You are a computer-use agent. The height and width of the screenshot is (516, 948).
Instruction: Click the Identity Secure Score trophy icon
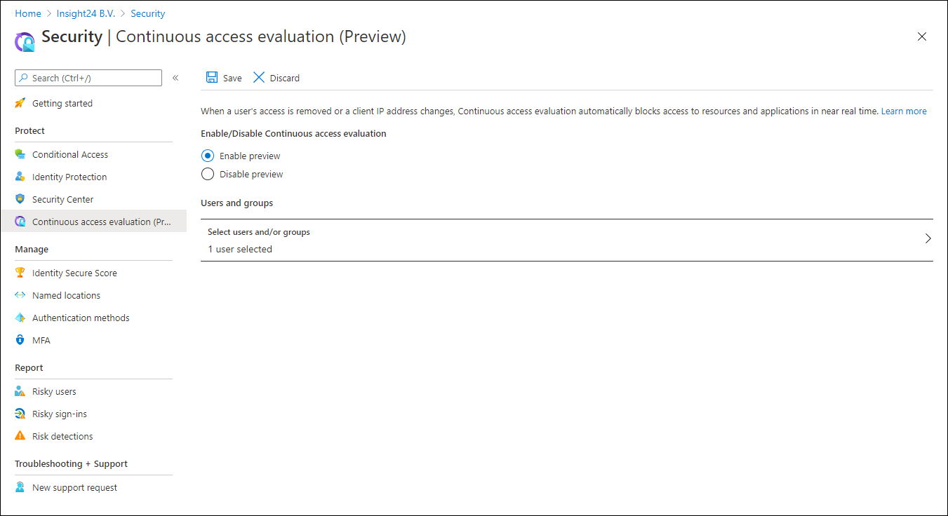(20, 273)
